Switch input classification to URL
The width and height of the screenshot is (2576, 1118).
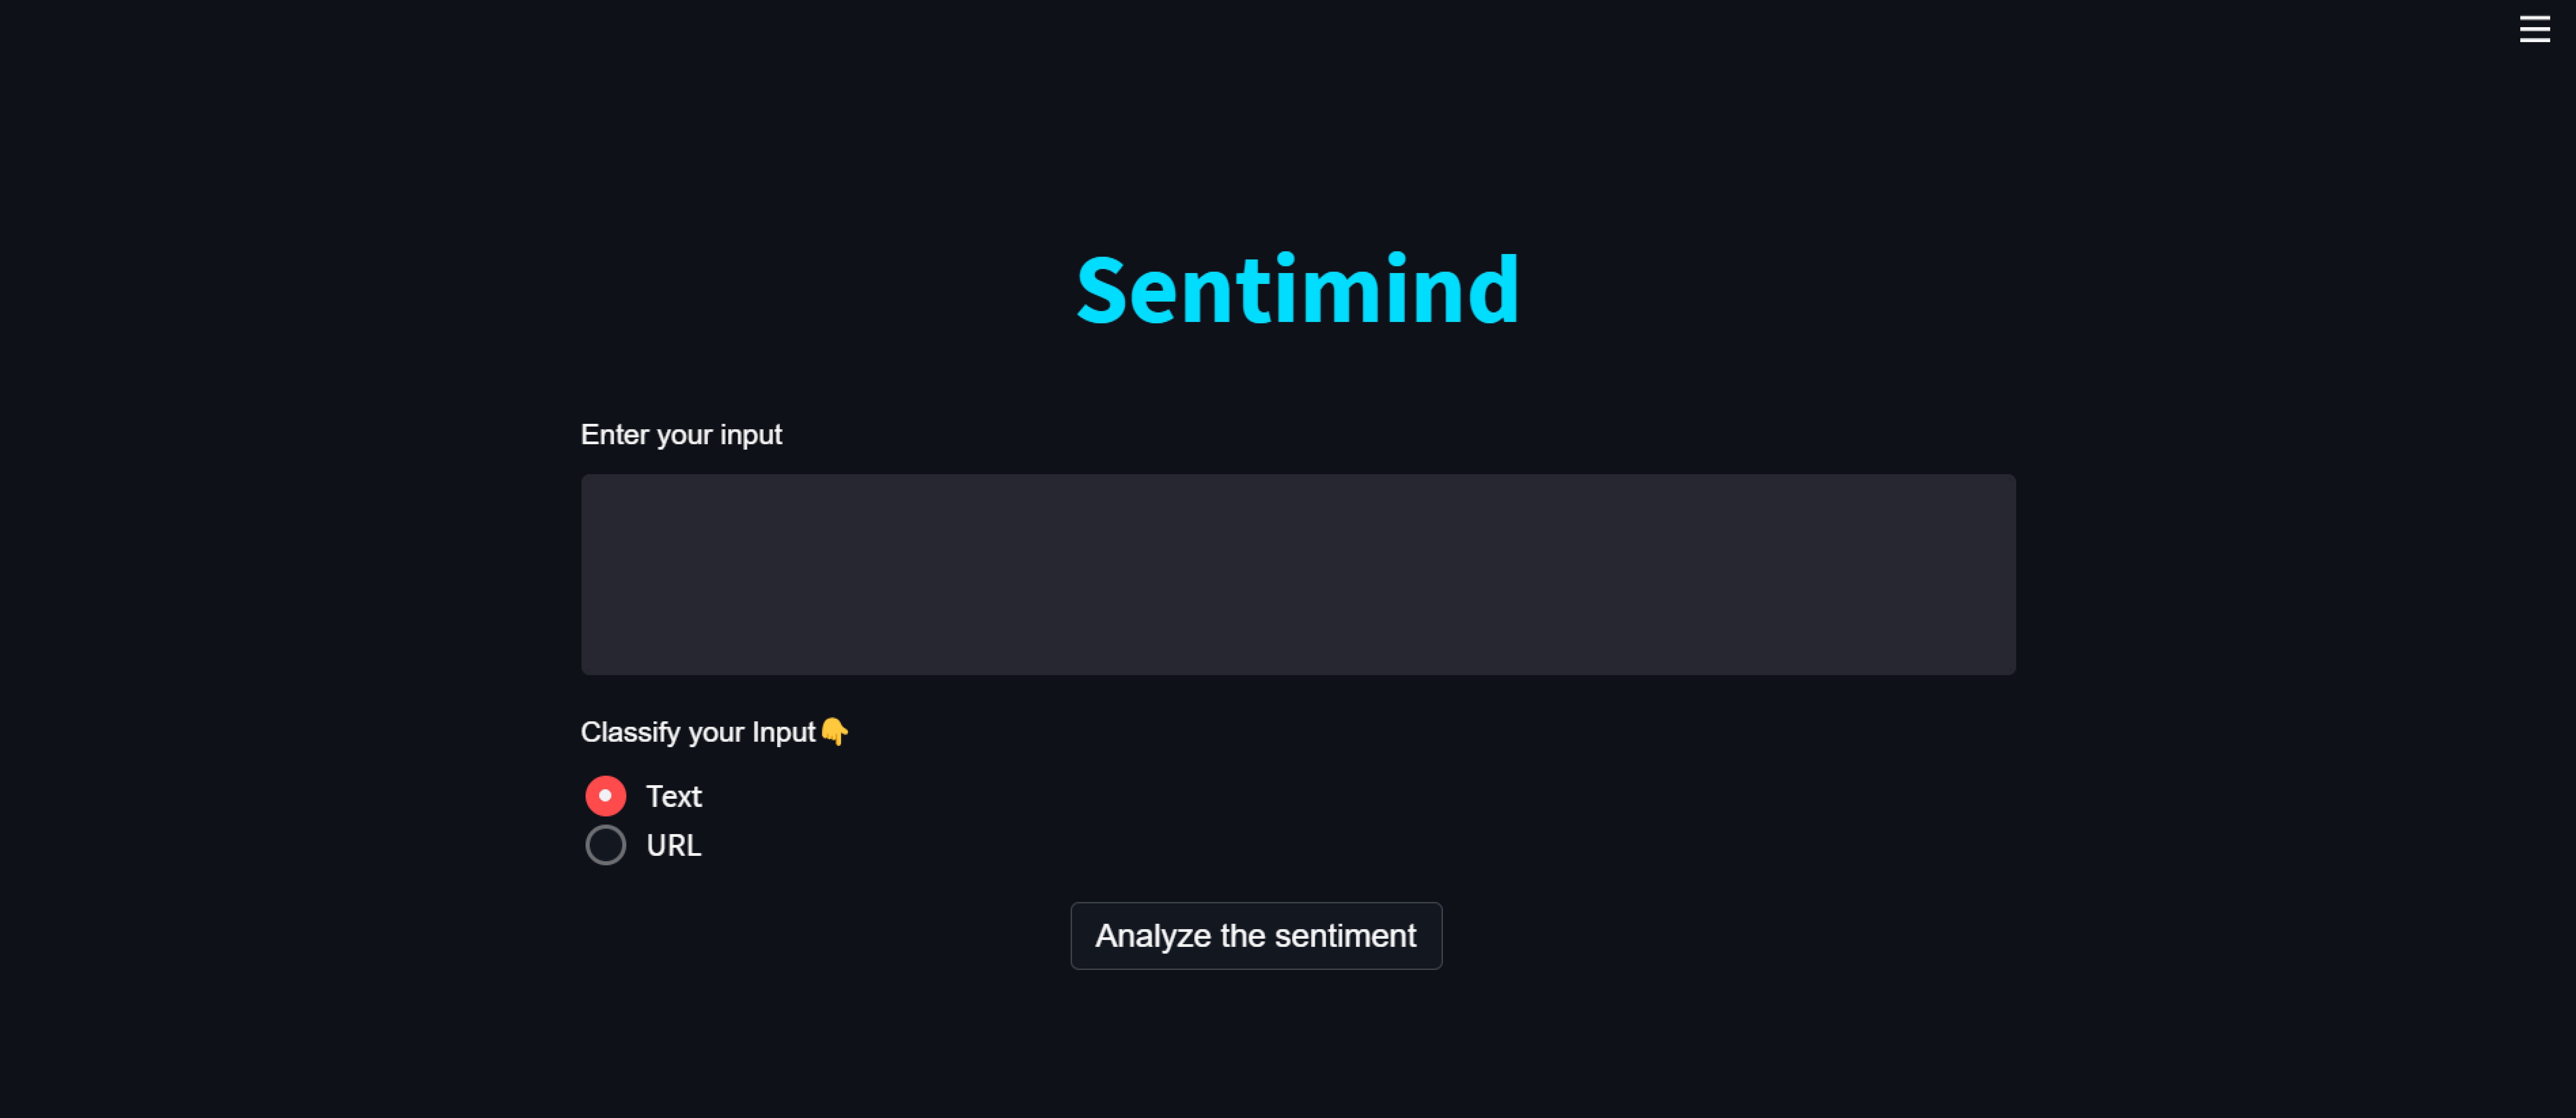click(605, 845)
